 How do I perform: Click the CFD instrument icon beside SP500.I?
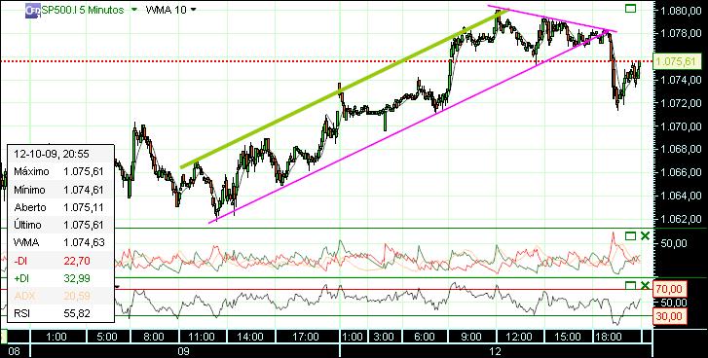[x=33, y=10]
